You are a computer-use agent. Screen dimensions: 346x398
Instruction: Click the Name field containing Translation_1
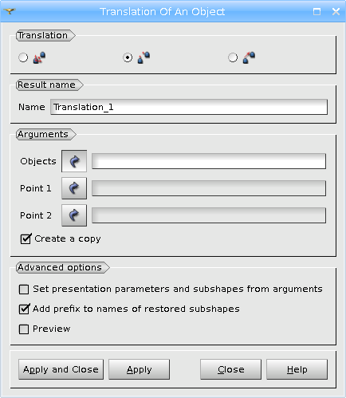[x=189, y=107]
